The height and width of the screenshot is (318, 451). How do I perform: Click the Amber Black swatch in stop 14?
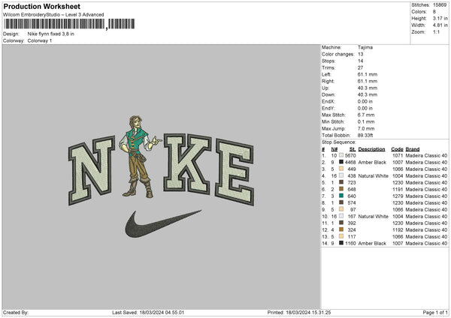point(341,243)
